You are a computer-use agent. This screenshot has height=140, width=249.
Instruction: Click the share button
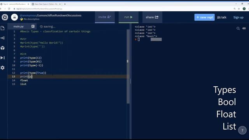(152, 17)
